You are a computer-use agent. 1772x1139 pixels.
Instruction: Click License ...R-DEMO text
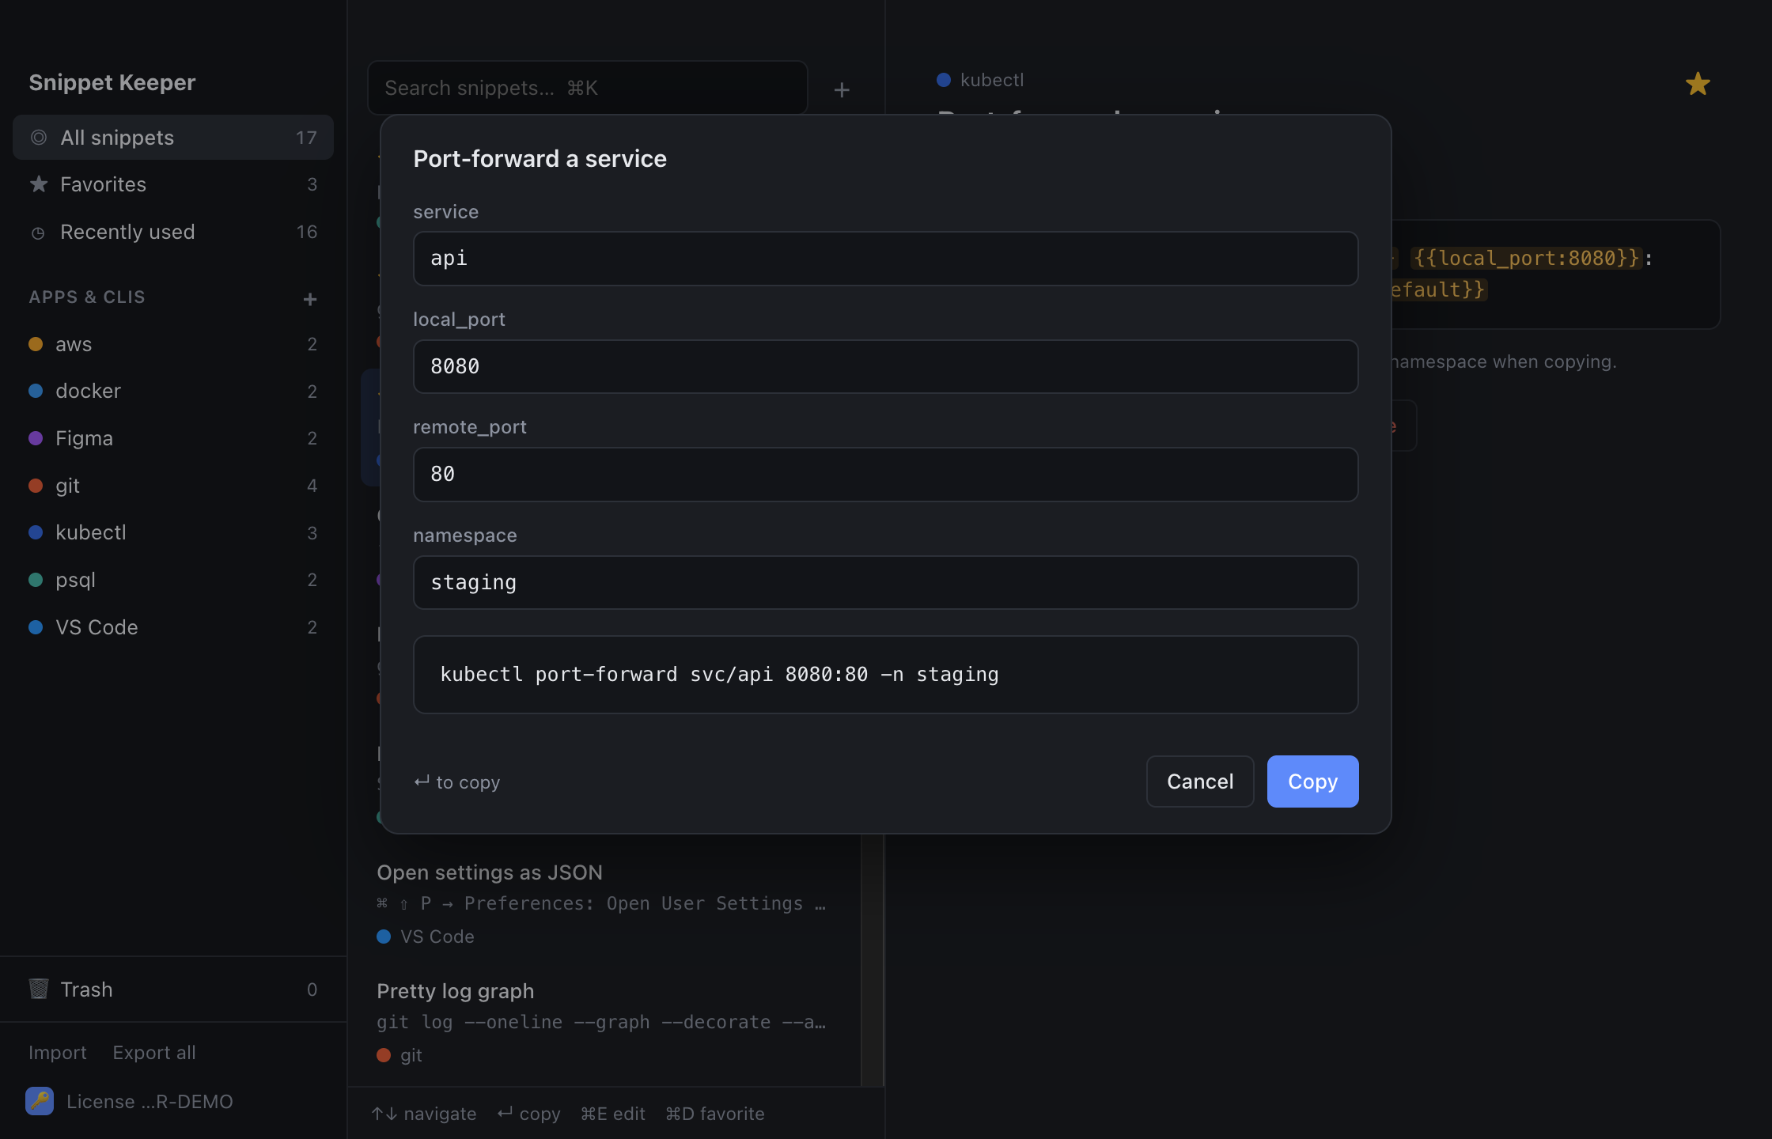click(150, 1102)
